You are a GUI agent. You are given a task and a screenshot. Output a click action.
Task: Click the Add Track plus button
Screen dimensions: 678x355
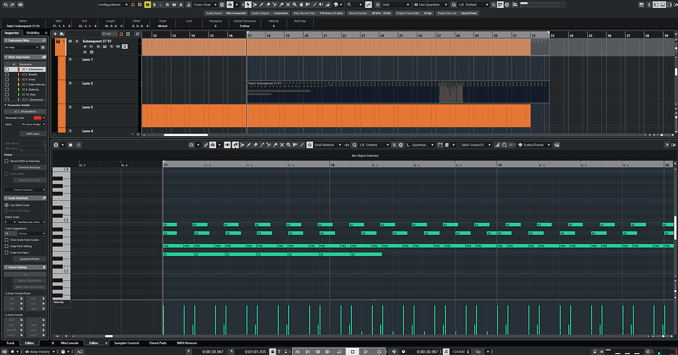pos(55,34)
